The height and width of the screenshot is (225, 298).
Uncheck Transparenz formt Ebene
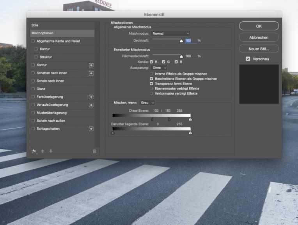(x=151, y=84)
